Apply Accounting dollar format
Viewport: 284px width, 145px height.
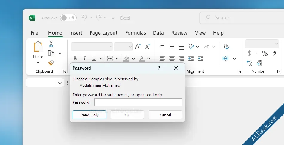pyautogui.click(x=249, y=53)
